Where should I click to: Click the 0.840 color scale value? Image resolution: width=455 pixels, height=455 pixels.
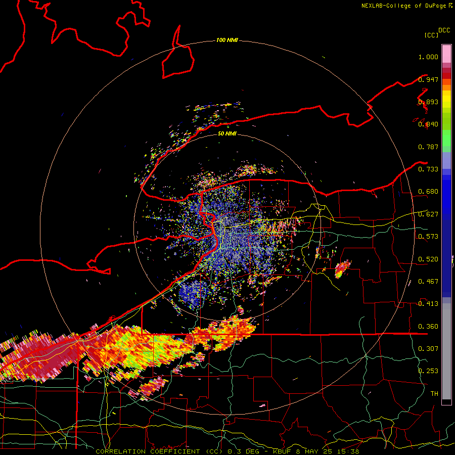click(428, 124)
